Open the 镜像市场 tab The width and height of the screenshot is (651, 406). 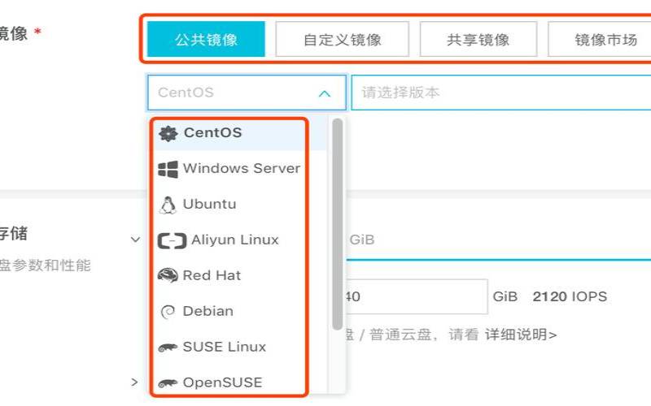click(600, 39)
